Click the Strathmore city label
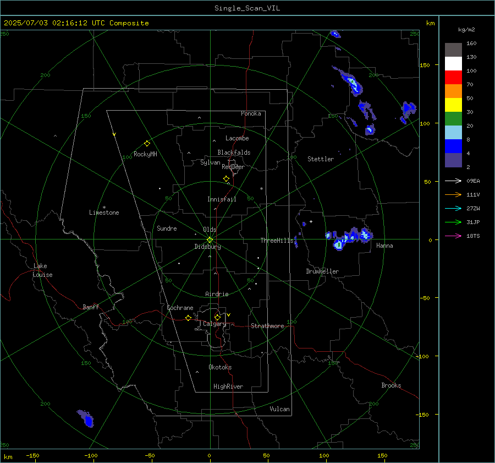495x463 pixels. (267, 326)
